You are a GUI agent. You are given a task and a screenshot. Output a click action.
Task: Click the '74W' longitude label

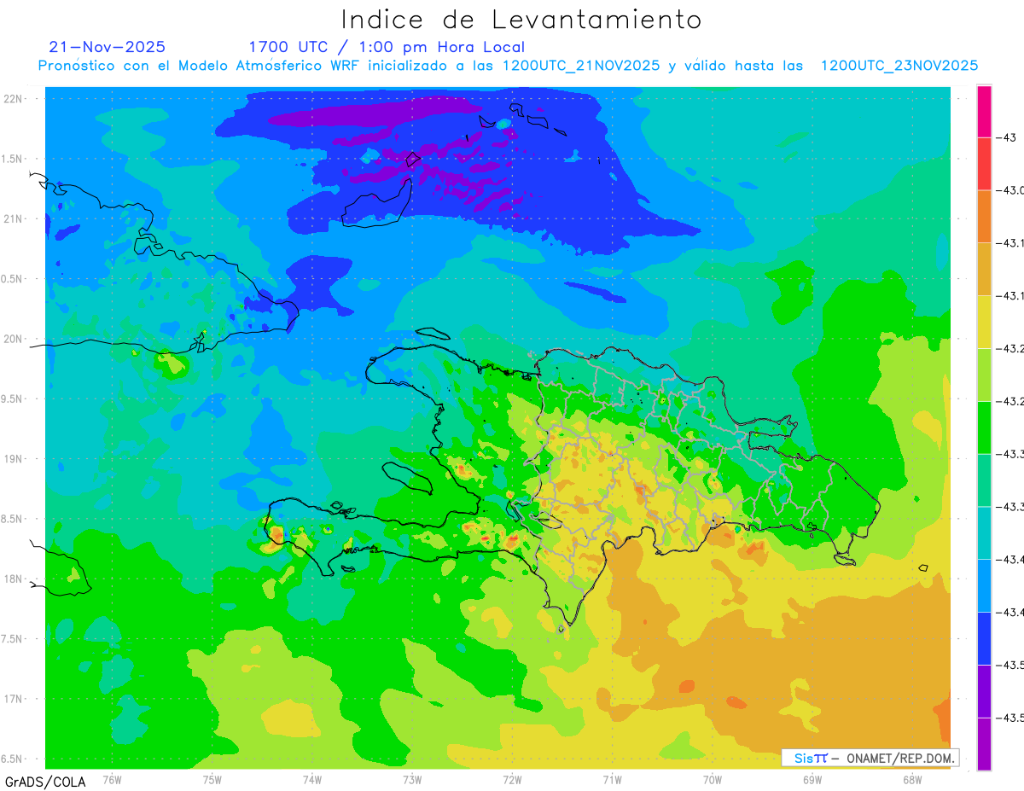[312, 779]
